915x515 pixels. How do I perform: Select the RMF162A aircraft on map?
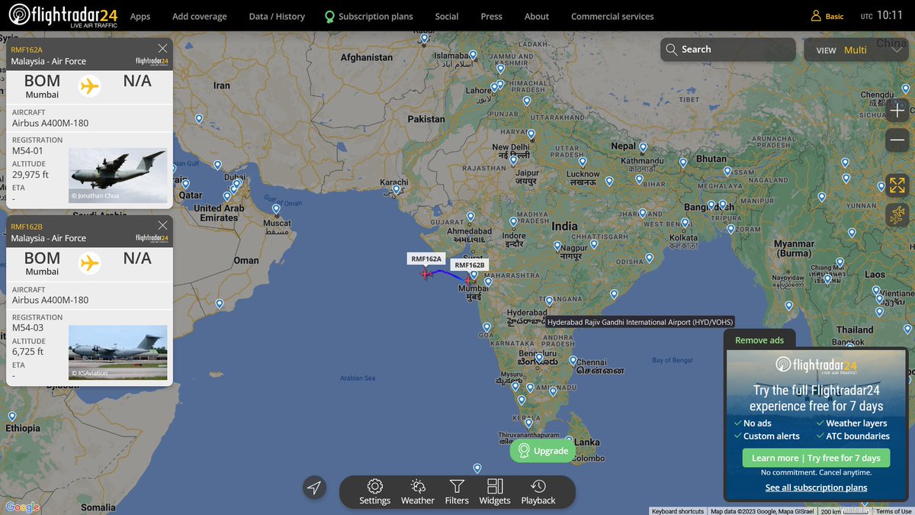pos(425,274)
